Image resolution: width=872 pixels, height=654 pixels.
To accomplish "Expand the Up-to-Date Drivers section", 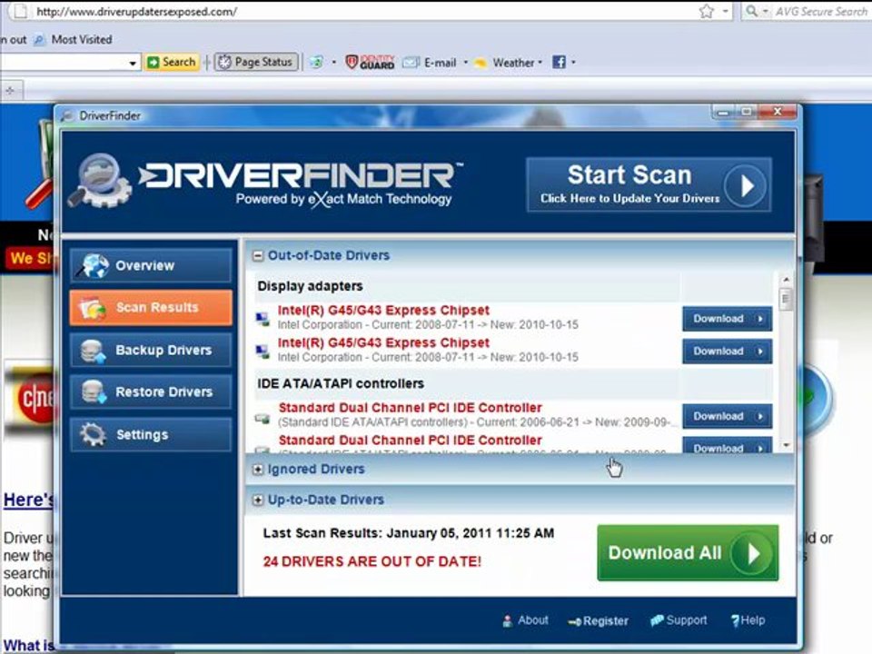I will pyautogui.click(x=257, y=500).
